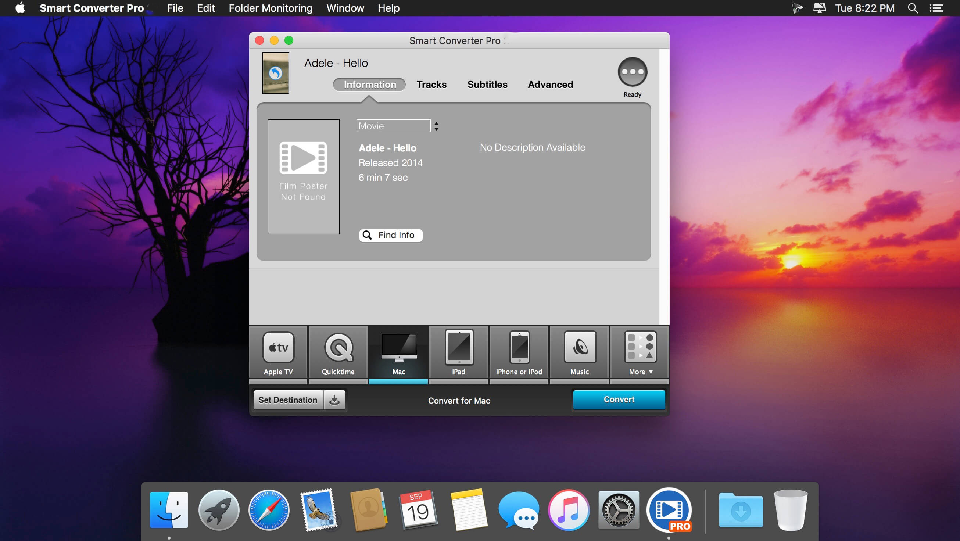The height and width of the screenshot is (541, 960).
Task: Click the download destination icon button
Action: (334, 400)
